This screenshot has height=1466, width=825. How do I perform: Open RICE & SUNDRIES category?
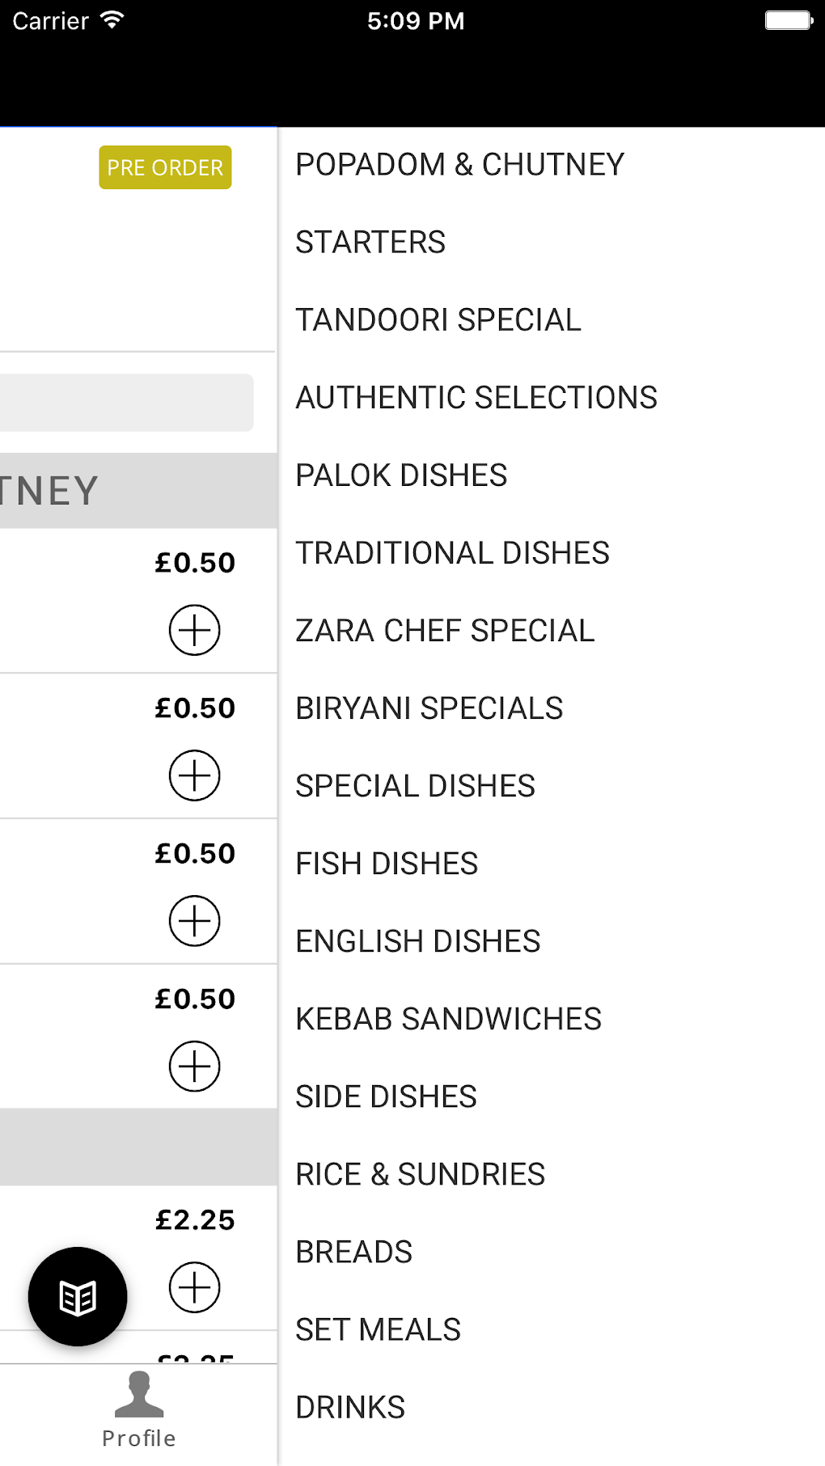(420, 1174)
